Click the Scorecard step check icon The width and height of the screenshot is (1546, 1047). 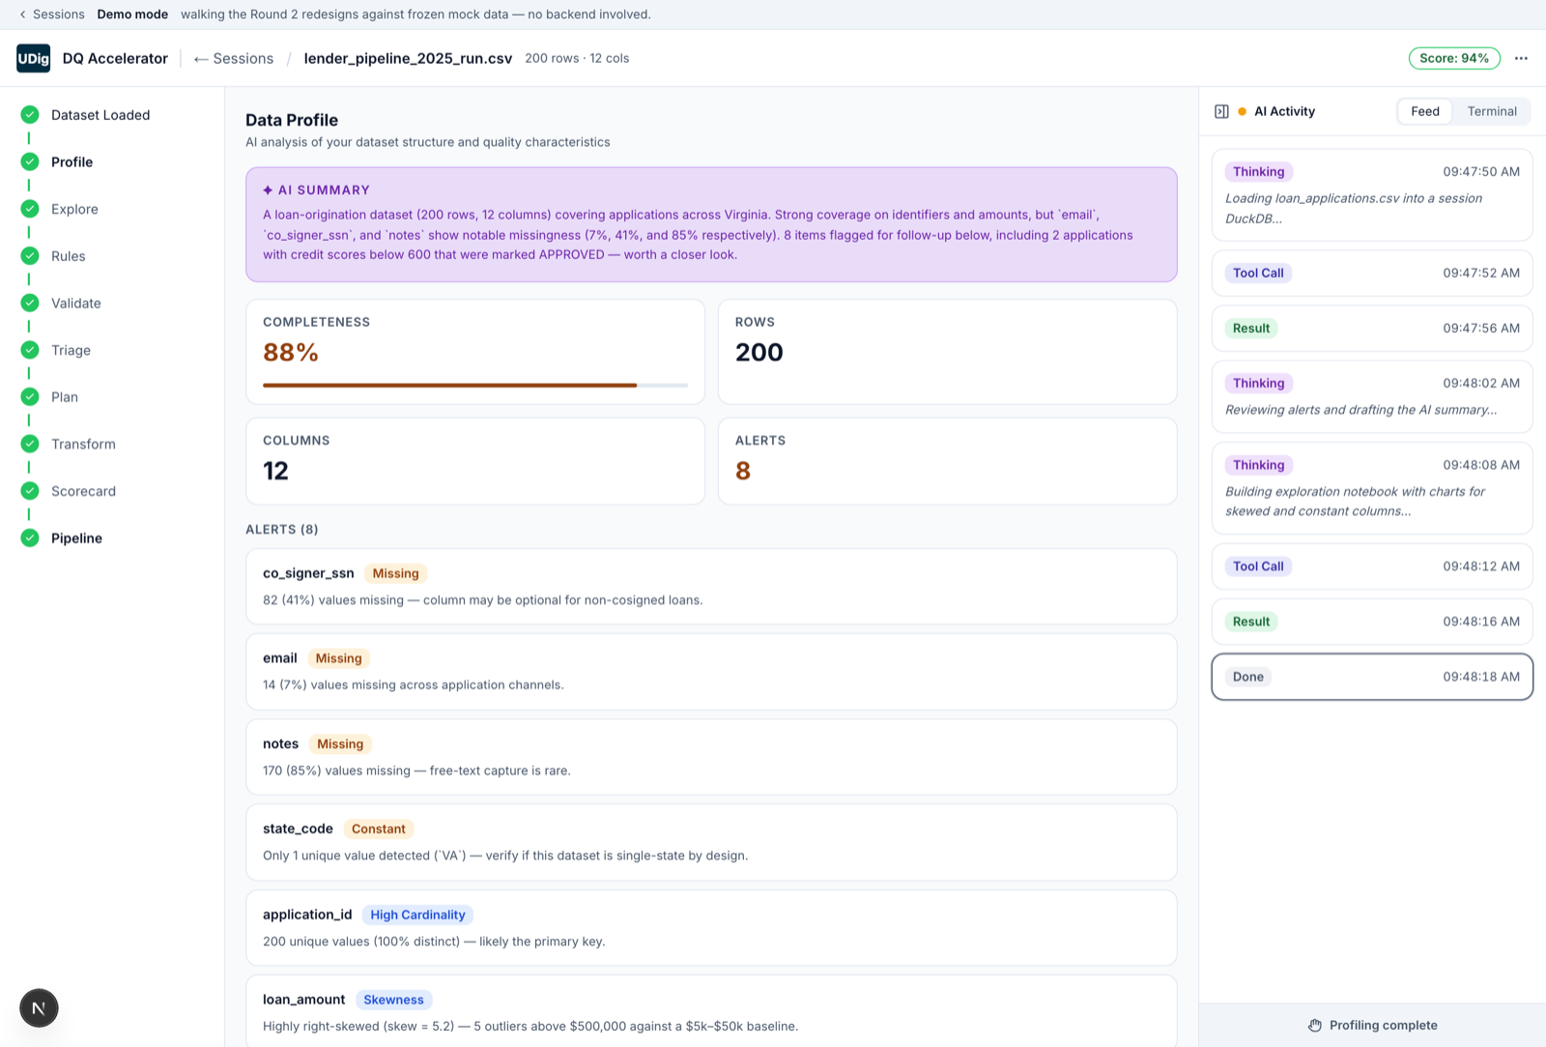point(30,490)
